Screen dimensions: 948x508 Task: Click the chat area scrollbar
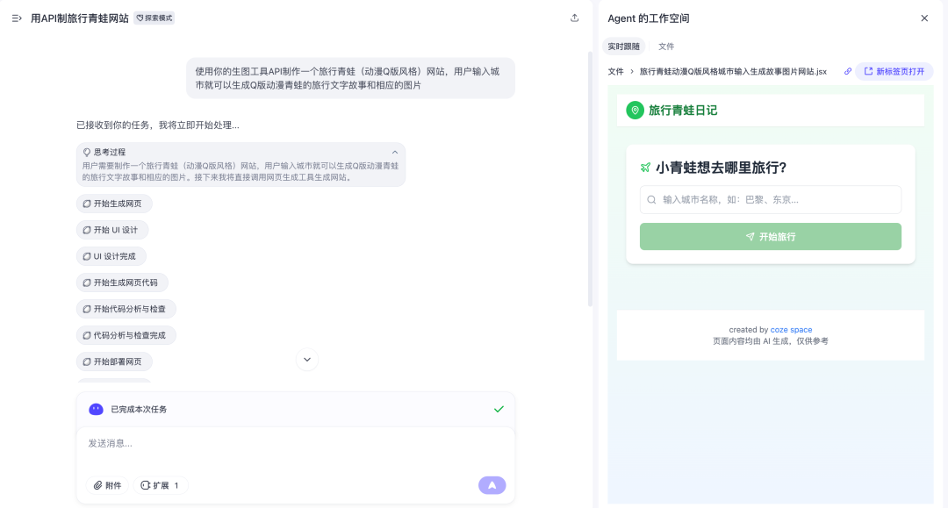[x=590, y=179]
